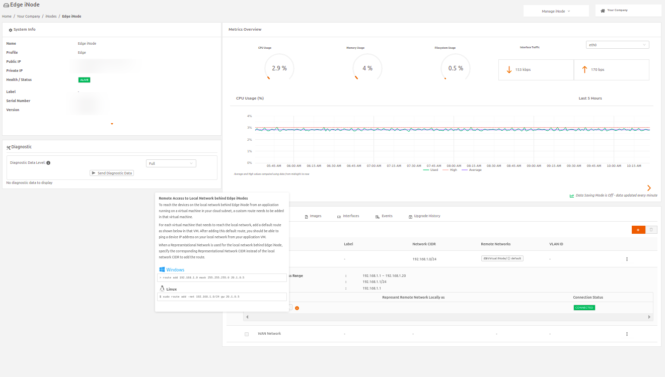Image resolution: width=665 pixels, height=377 pixels.
Task: Open the Manage iNode dropdown
Action: point(556,11)
